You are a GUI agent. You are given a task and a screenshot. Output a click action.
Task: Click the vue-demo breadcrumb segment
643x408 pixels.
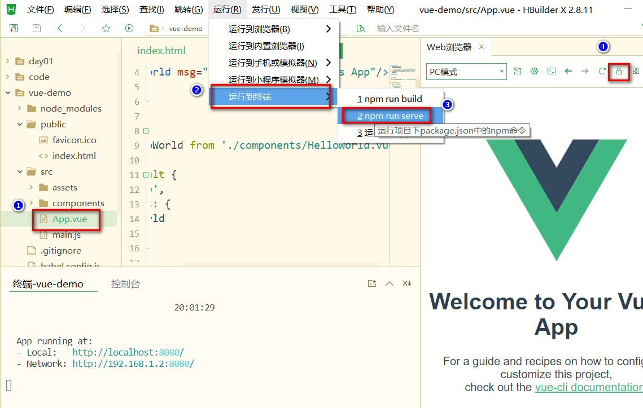pyautogui.click(x=186, y=29)
